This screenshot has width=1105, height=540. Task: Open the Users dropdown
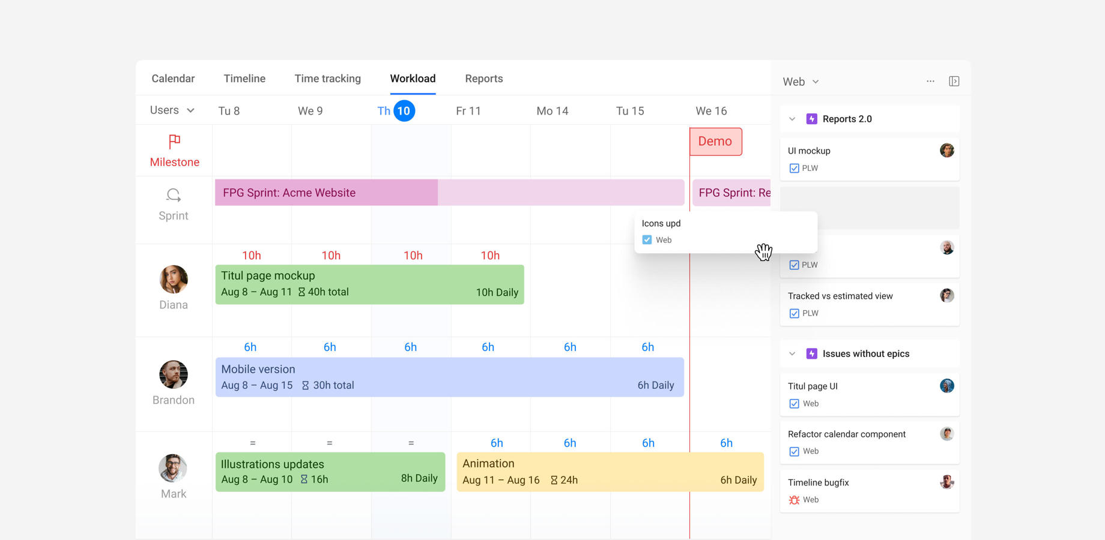tap(172, 110)
